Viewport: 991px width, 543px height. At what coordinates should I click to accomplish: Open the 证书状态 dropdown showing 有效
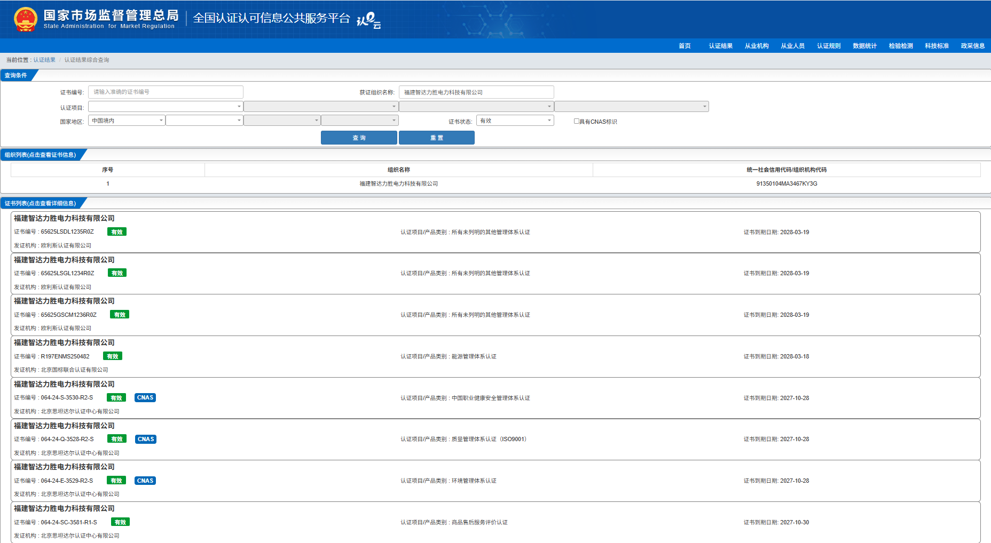pos(515,121)
